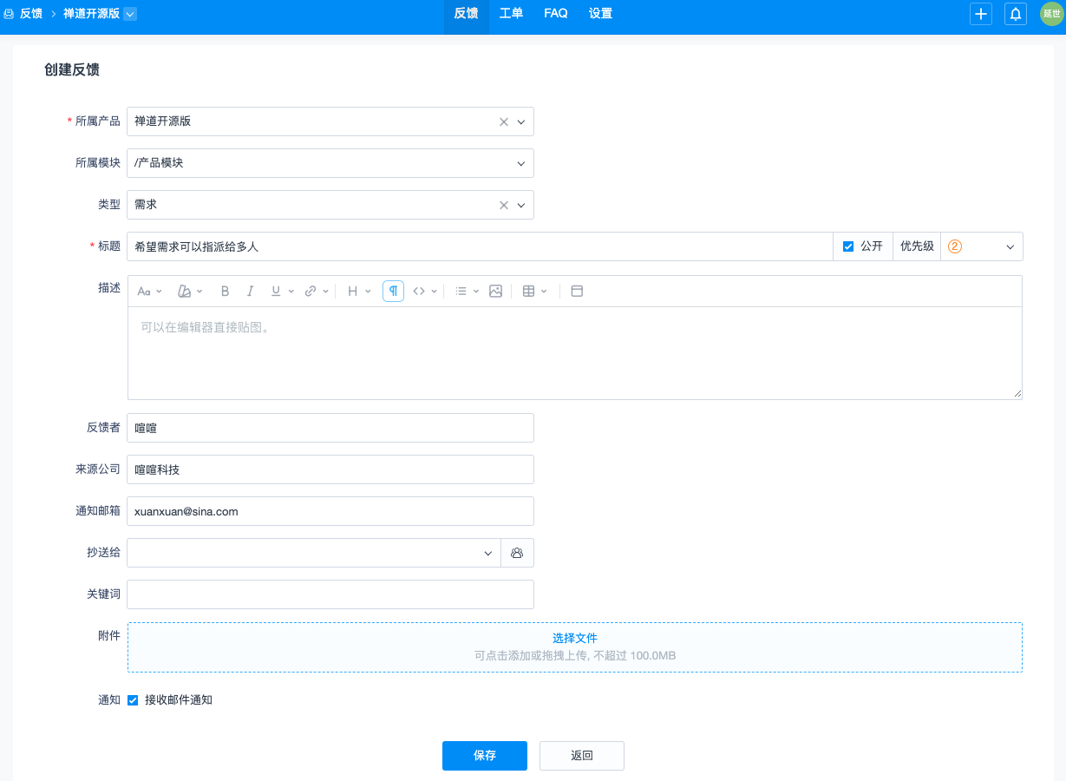Toggle 接收邮件通知 checkbox
This screenshot has width=1066, height=781.
tap(133, 699)
